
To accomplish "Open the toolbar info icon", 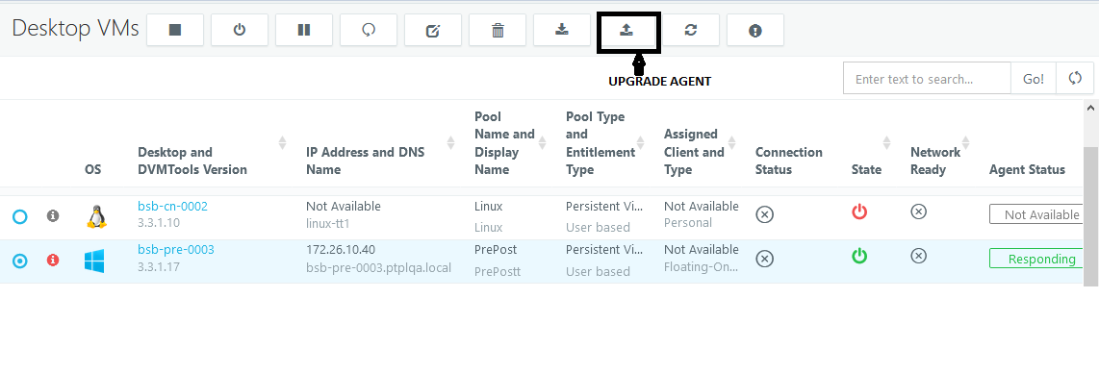I will click(755, 30).
